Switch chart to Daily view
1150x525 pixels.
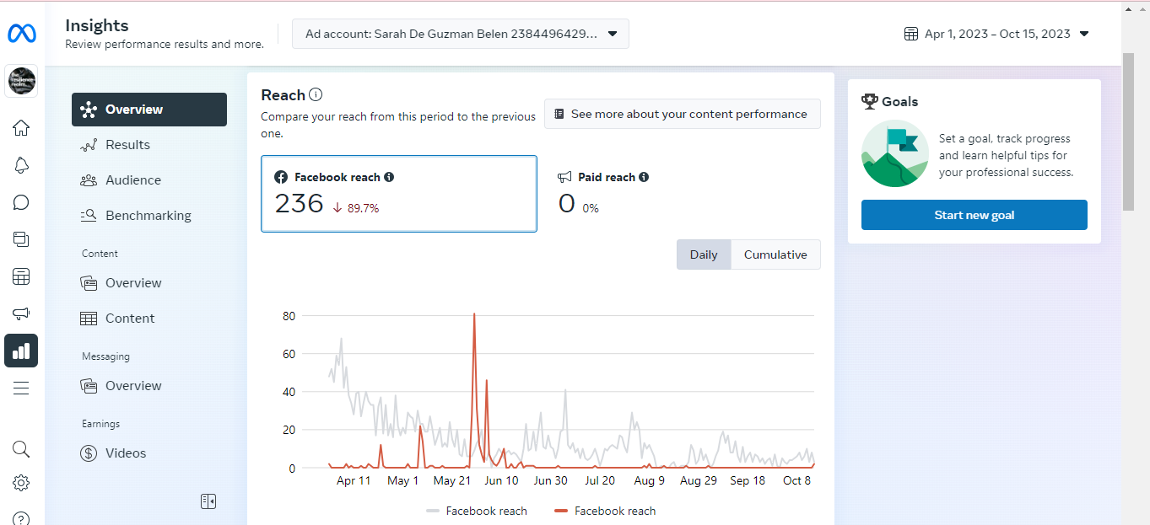(704, 254)
